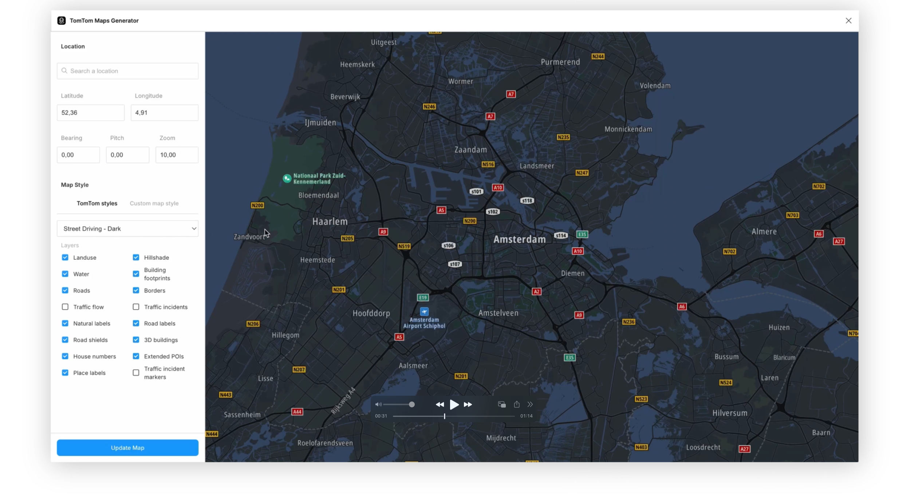Close the TomTom Maps Generator window
Image resolution: width=910 pixels, height=503 pixels.
click(848, 21)
